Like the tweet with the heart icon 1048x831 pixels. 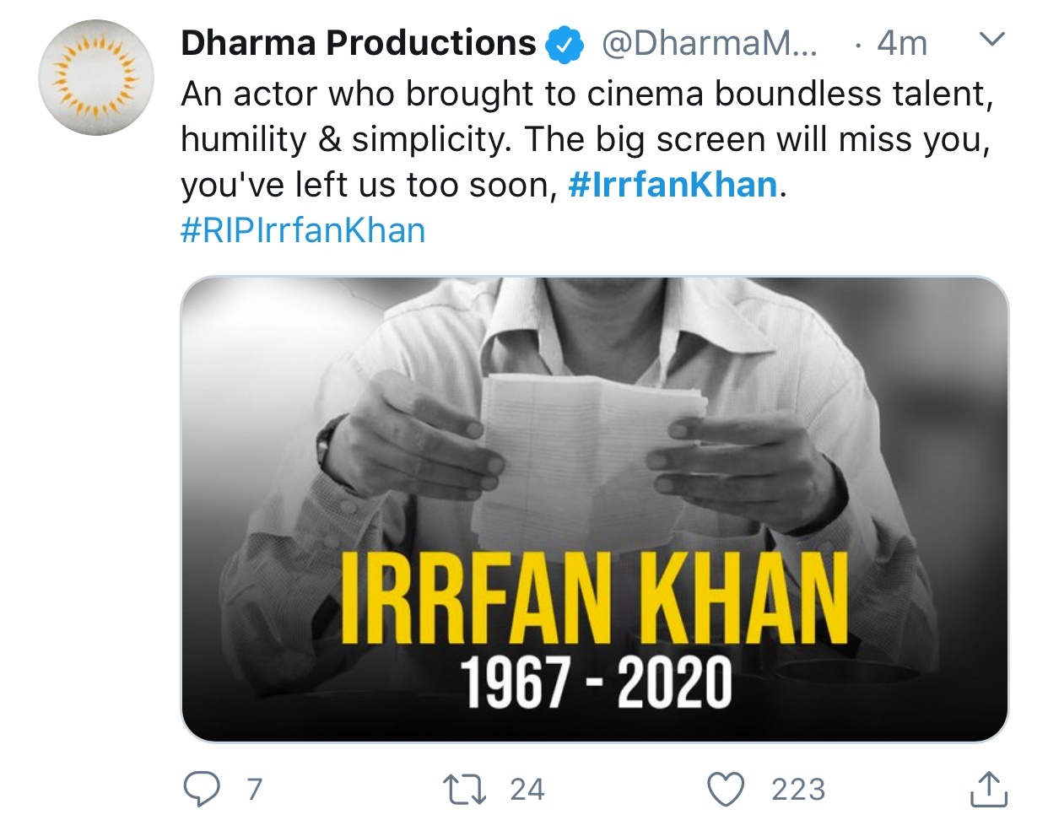coord(726,790)
